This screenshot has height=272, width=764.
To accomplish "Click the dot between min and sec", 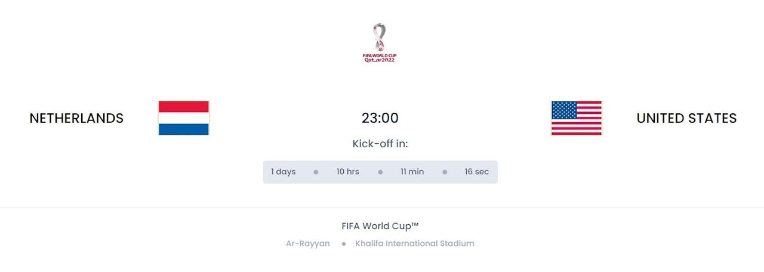I will (x=445, y=172).
